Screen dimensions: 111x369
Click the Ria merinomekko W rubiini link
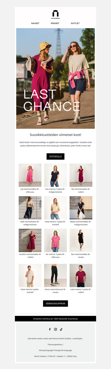[81, 191]
